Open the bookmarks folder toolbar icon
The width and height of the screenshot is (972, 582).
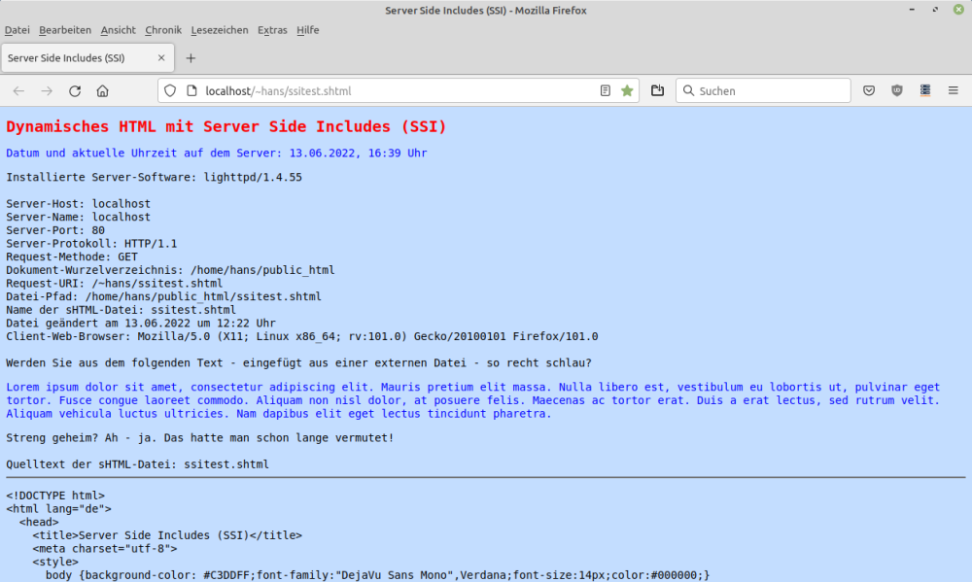658,91
